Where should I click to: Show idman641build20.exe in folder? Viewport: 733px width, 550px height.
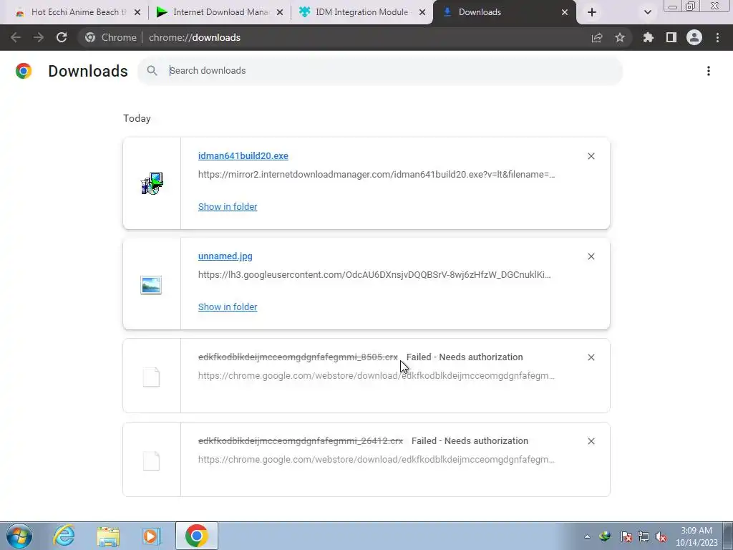pyautogui.click(x=228, y=207)
